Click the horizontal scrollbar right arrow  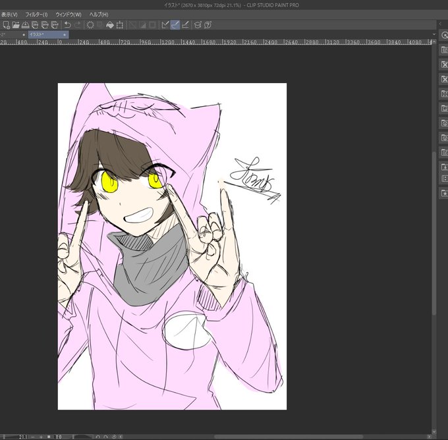429,437
